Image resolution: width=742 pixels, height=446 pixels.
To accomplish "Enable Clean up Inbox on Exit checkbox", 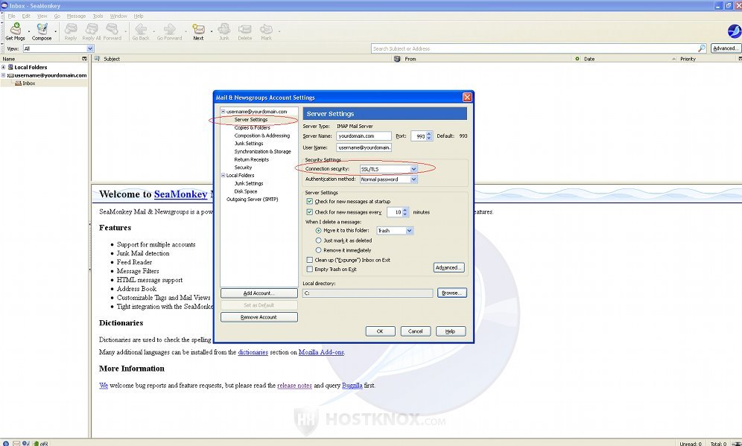I will coord(309,260).
